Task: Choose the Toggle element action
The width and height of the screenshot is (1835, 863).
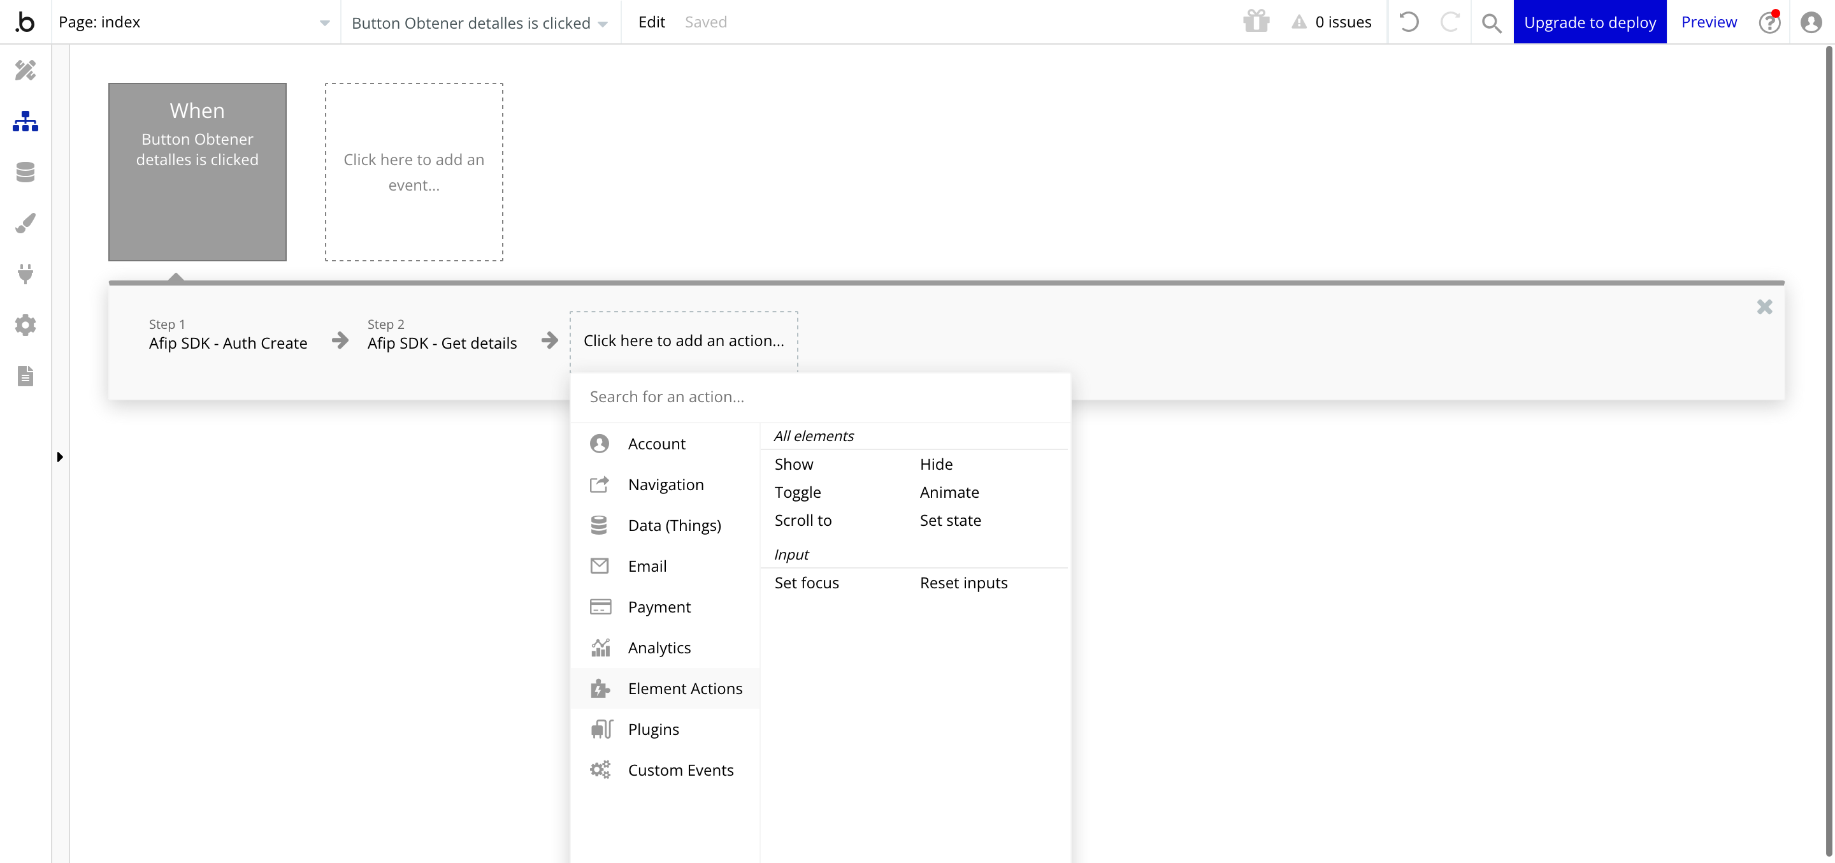Action: [798, 493]
